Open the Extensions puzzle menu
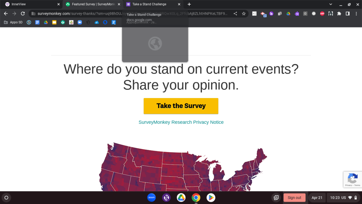 tap(339, 14)
